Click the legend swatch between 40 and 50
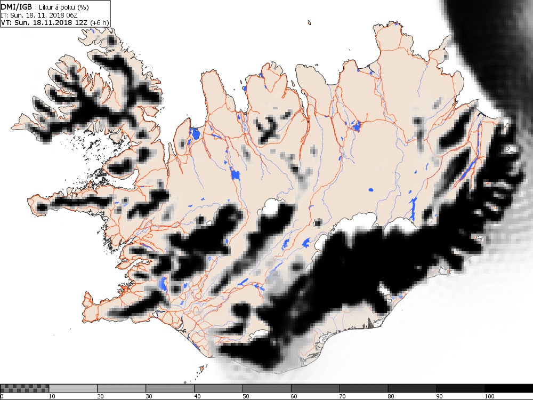Viewport: 533px width, 400px height. [x=219, y=388]
